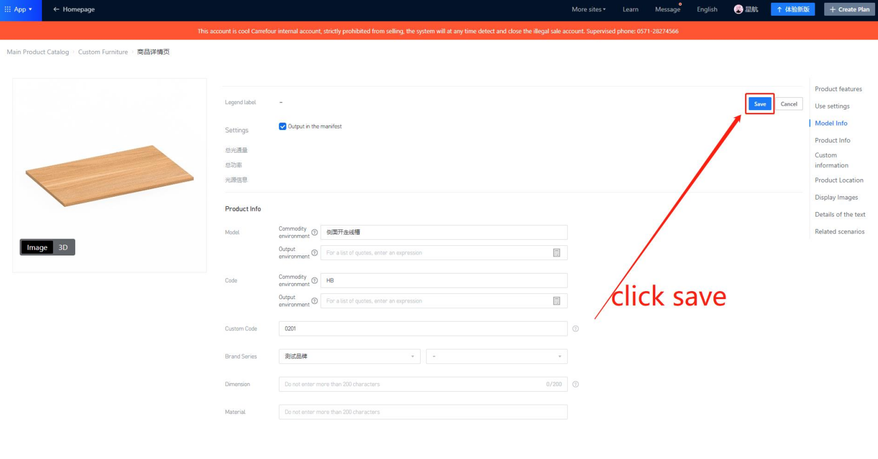Focus the Code Output environment expression field
Screen dimensions: 878x459
coord(444,301)
